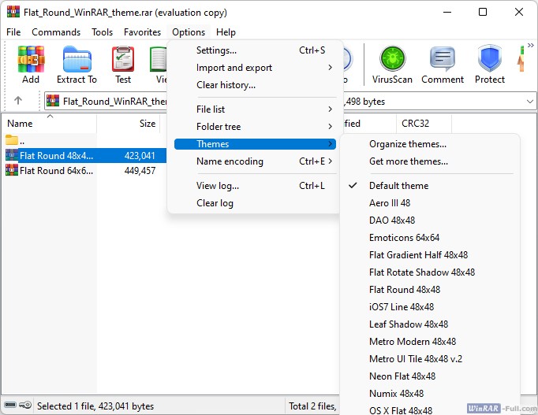Image resolution: width=538 pixels, height=415 pixels.
Task: Choose the Neon Flat 48x48 theme
Action: point(402,376)
